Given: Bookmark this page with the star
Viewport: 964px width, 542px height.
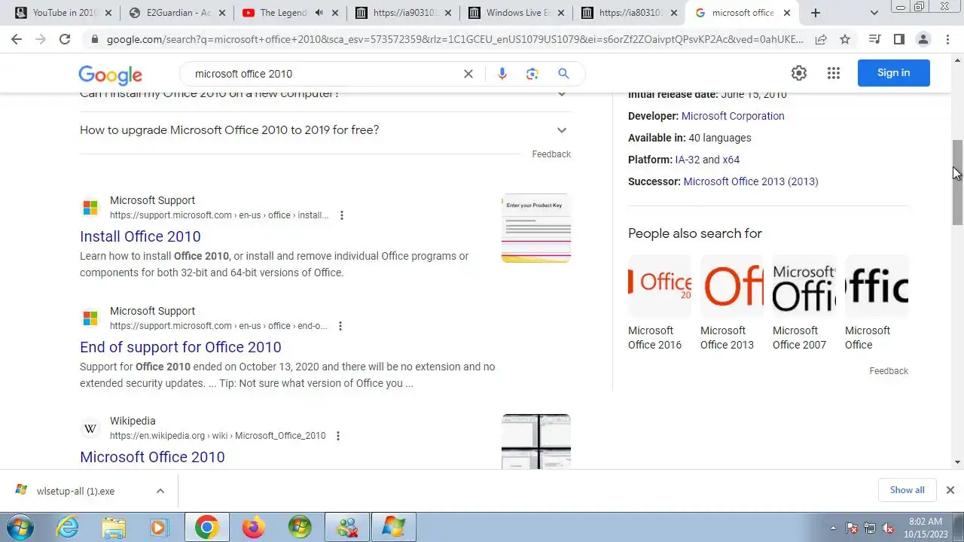Looking at the screenshot, I should pos(845,39).
